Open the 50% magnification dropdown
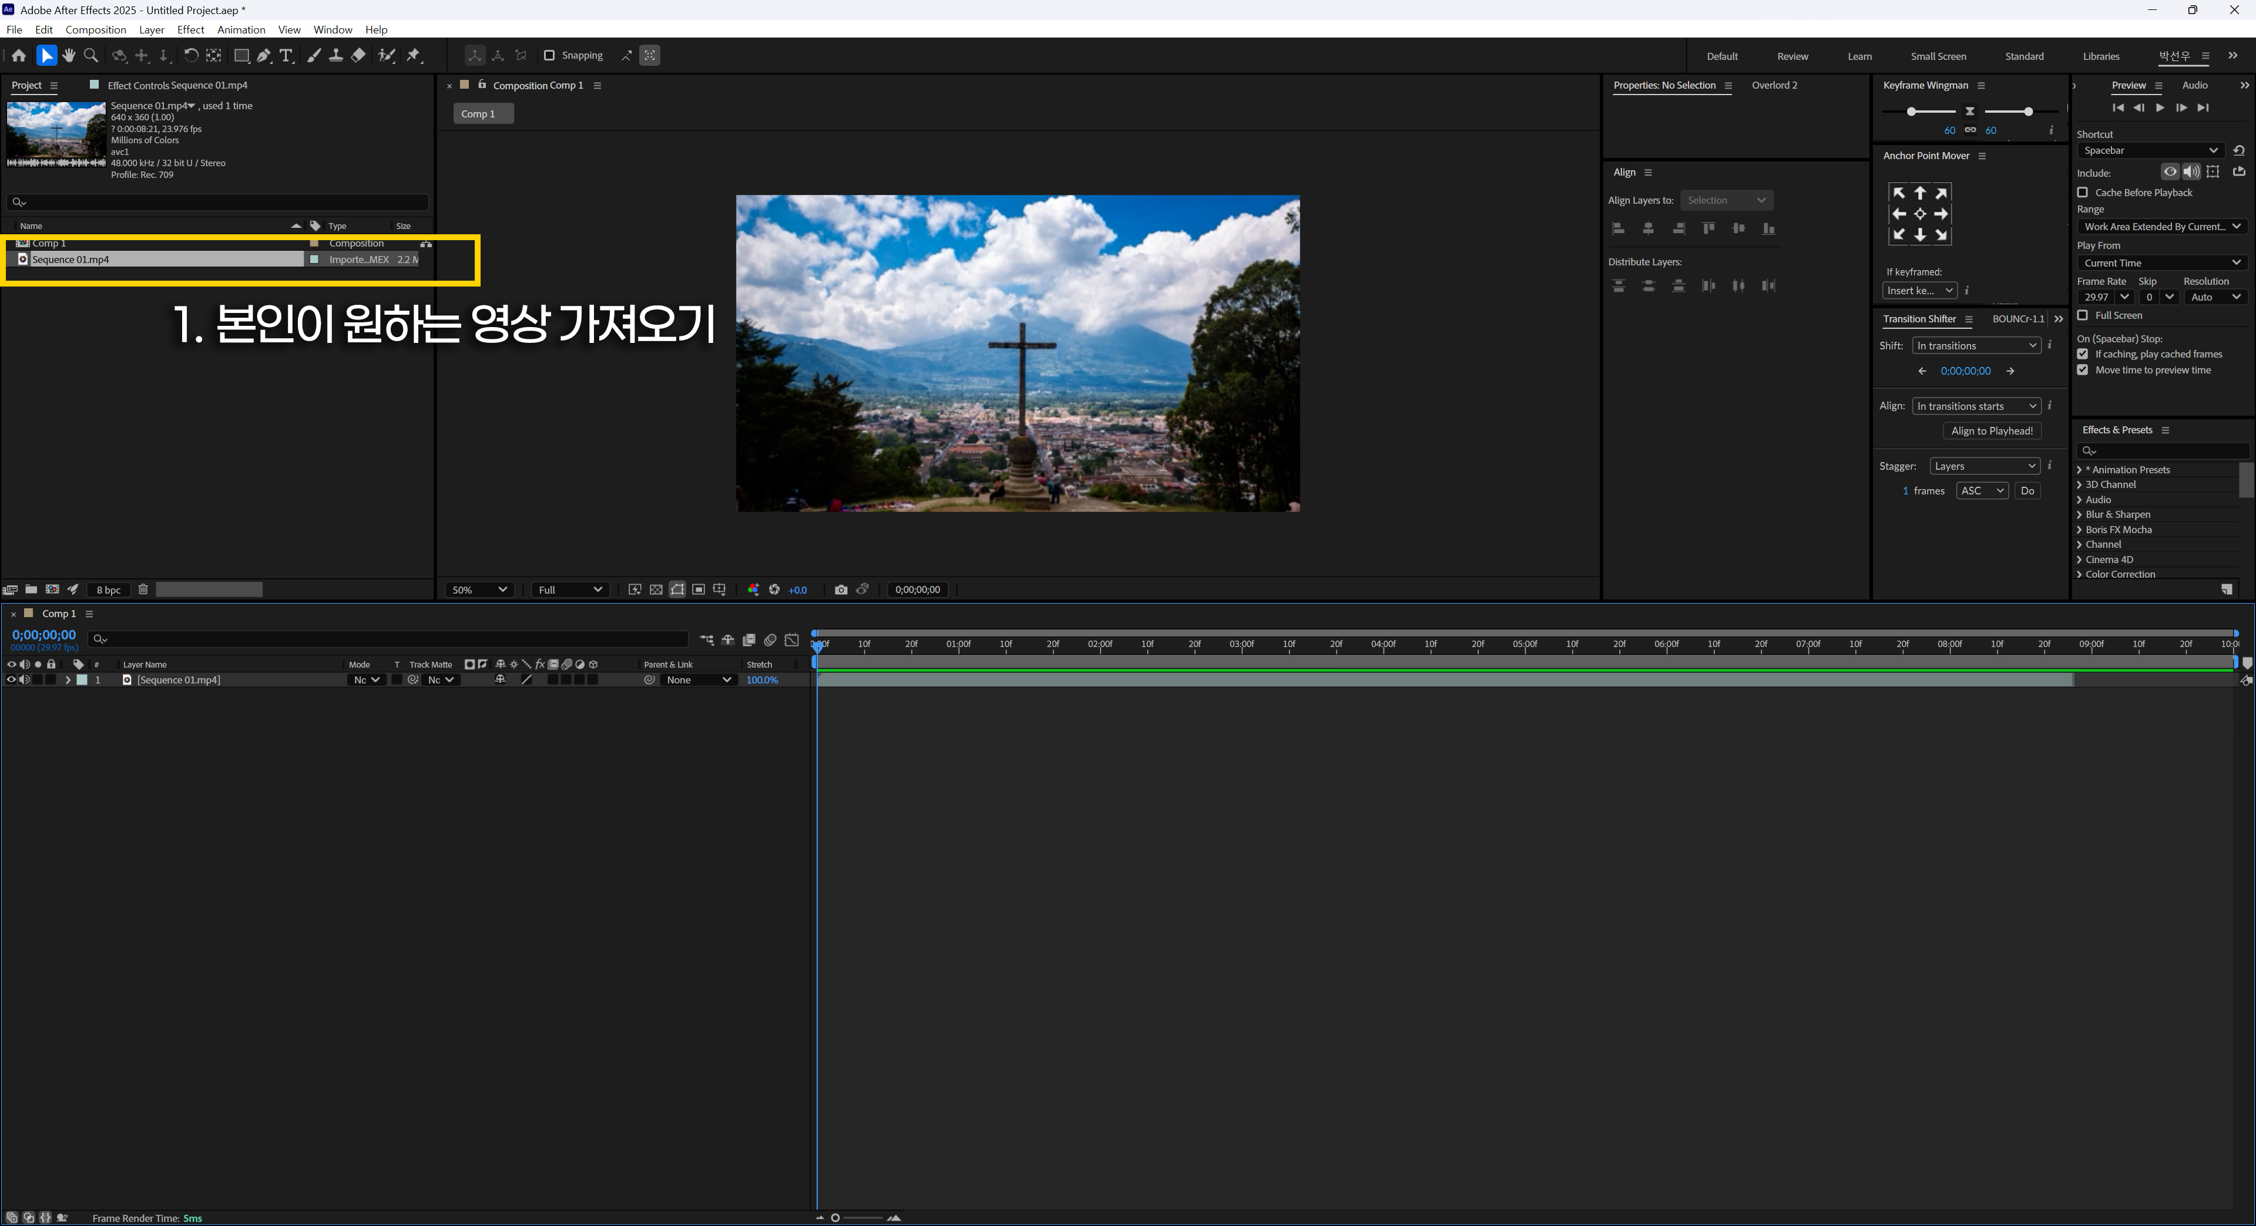 (x=479, y=590)
